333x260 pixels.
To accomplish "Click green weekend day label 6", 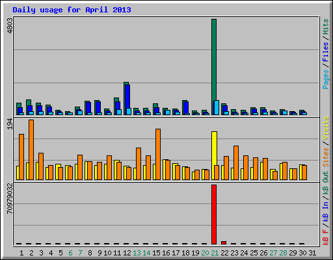I will [70, 253].
